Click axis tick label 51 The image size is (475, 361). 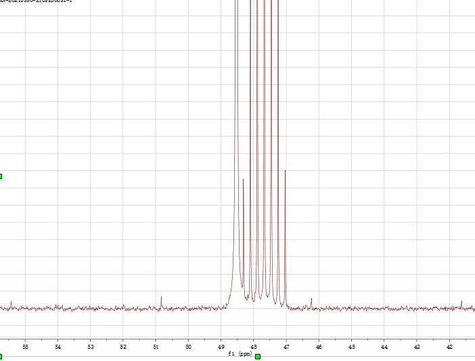(156, 347)
